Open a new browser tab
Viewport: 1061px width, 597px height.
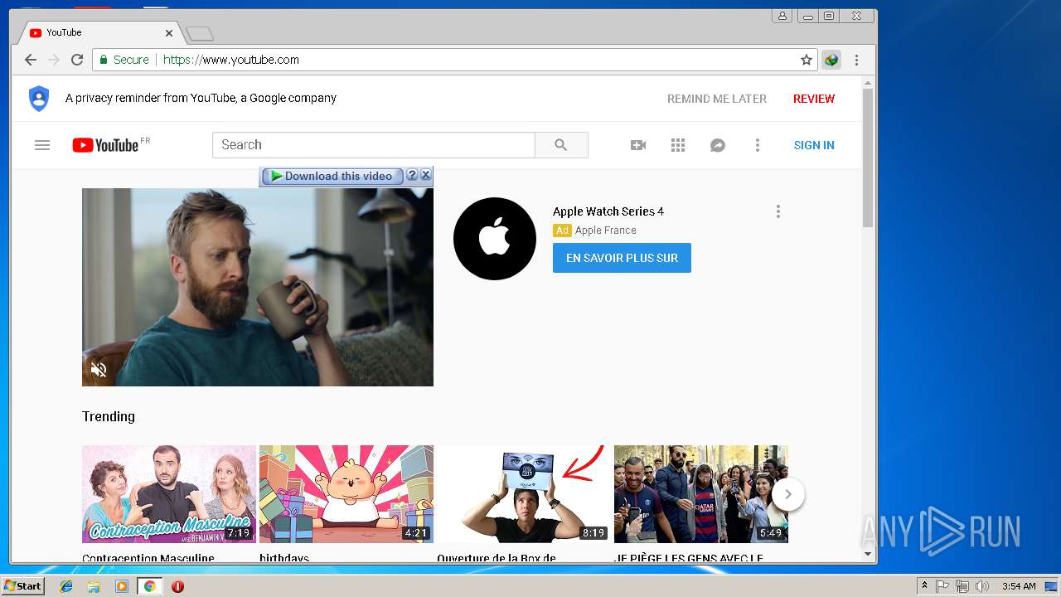[x=200, y=34]
